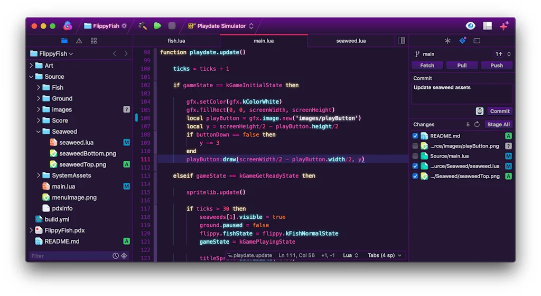Click the Push button

pyautogui.click(x=497, y=66)
